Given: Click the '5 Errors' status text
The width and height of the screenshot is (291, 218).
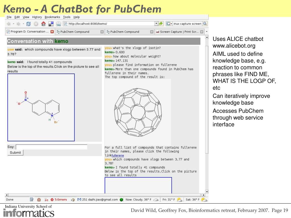Looking at the screenshot, I should pos(61,200).
